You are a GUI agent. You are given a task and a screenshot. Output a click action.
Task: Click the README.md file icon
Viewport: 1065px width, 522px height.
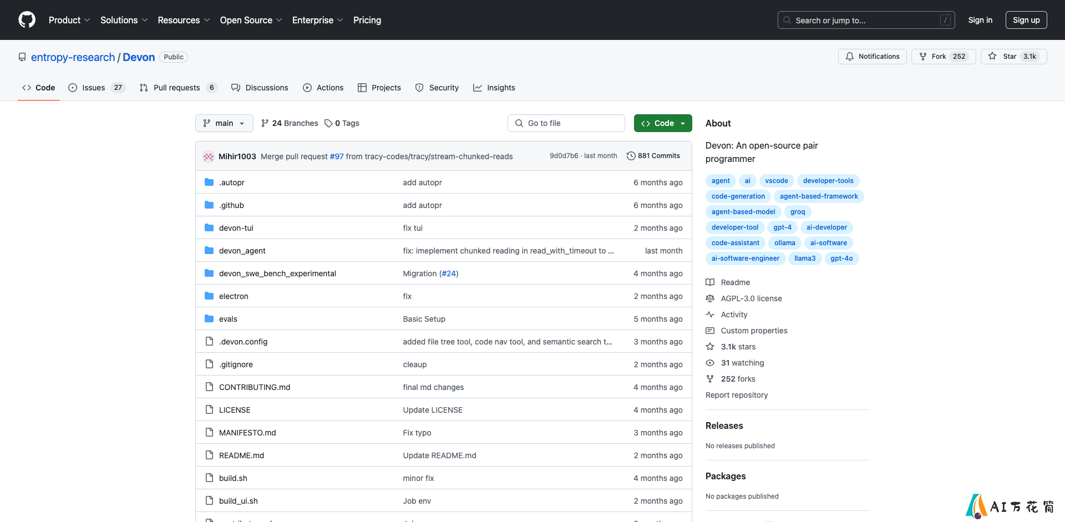(209, 455)
